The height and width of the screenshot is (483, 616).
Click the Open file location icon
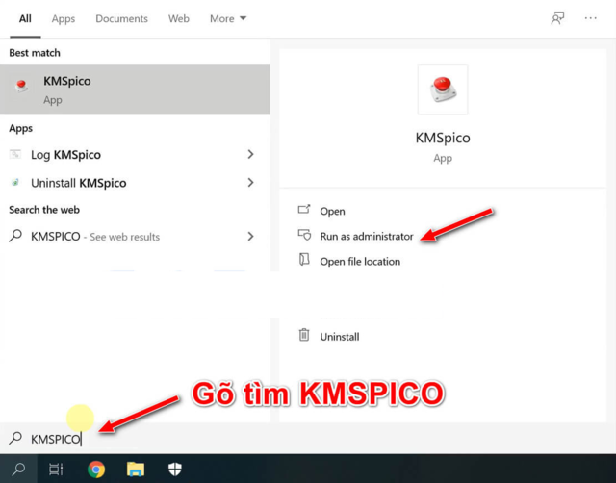[304, 259]
